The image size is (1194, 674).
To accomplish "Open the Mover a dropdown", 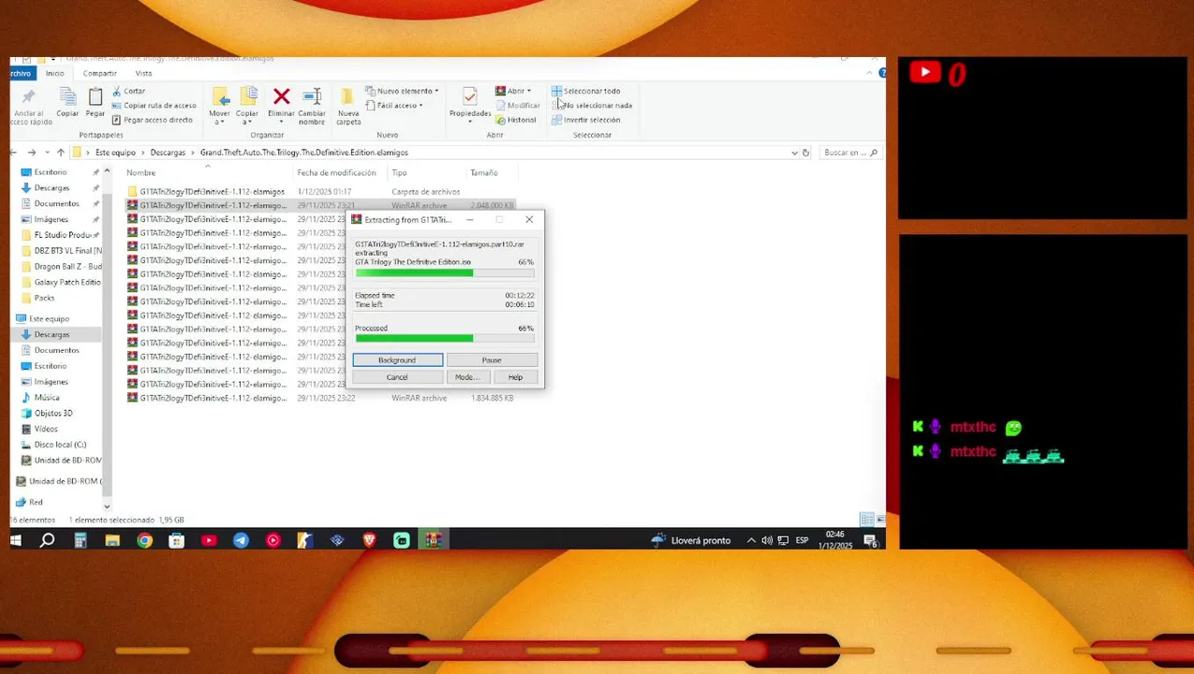I will 219,106.
